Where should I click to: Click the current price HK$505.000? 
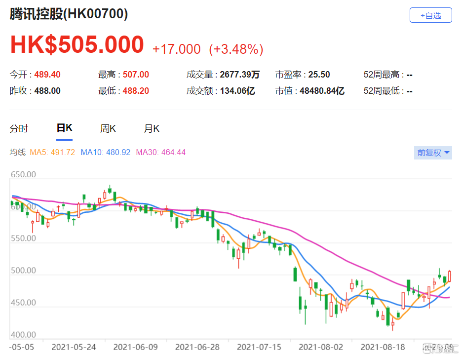77,44
